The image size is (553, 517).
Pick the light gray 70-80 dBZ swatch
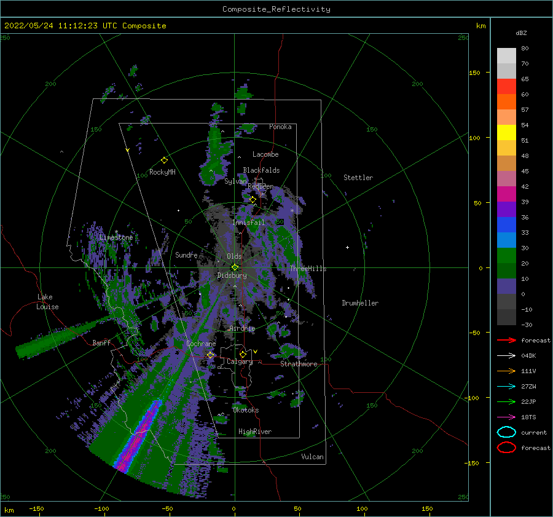tap(506, 56)
